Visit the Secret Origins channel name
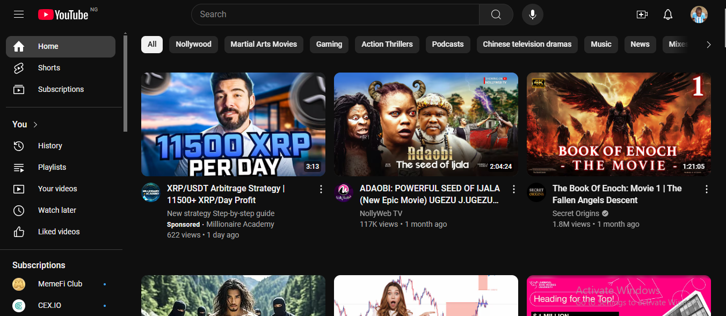The height and width of the screenshot is (316, 726). click(x=576, y=213)
